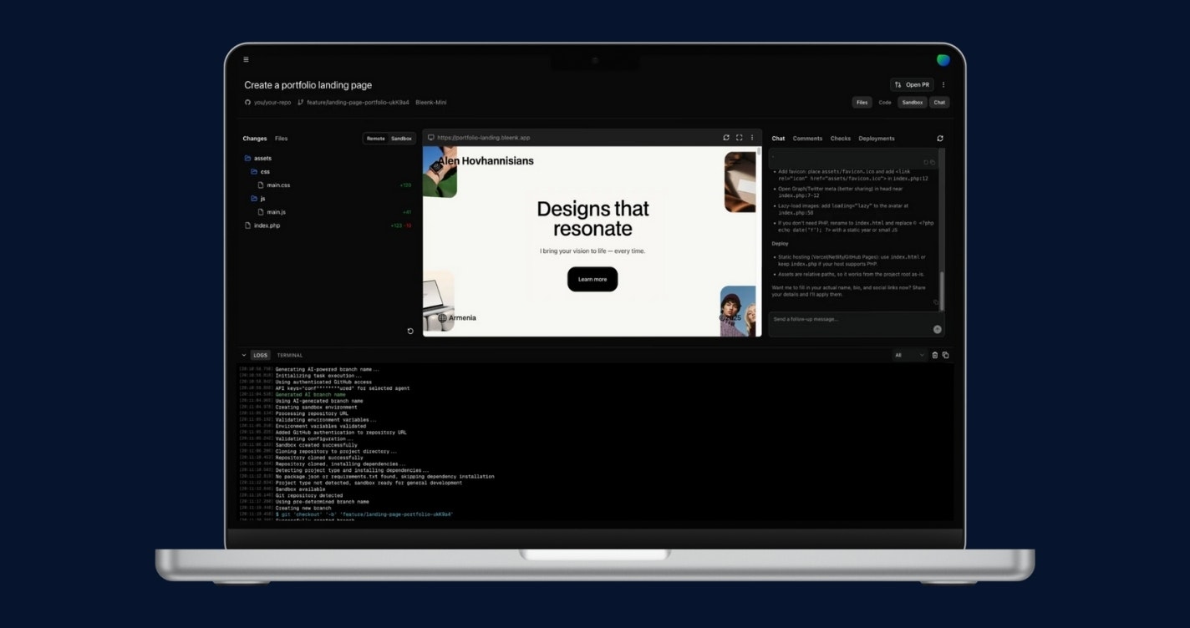This screenshot has height=628, width=1190.
Task: Reload the preview with refresh icon
Action: 726,138
